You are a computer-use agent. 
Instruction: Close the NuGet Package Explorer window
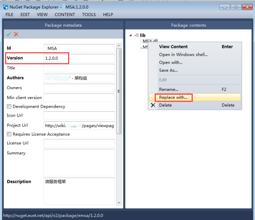coord(247,7)
